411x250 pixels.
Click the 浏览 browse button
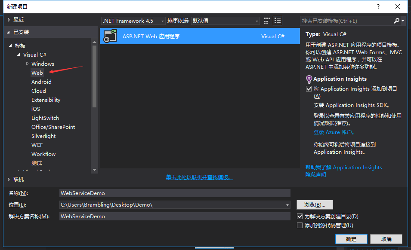click(x=315, y=205)
